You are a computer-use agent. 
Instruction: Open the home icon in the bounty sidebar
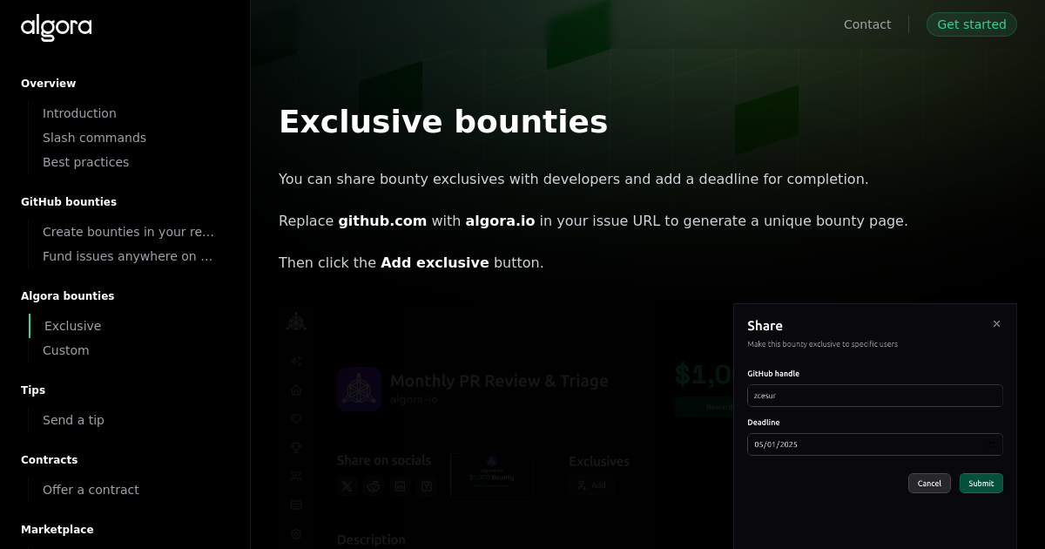(296, 390)
